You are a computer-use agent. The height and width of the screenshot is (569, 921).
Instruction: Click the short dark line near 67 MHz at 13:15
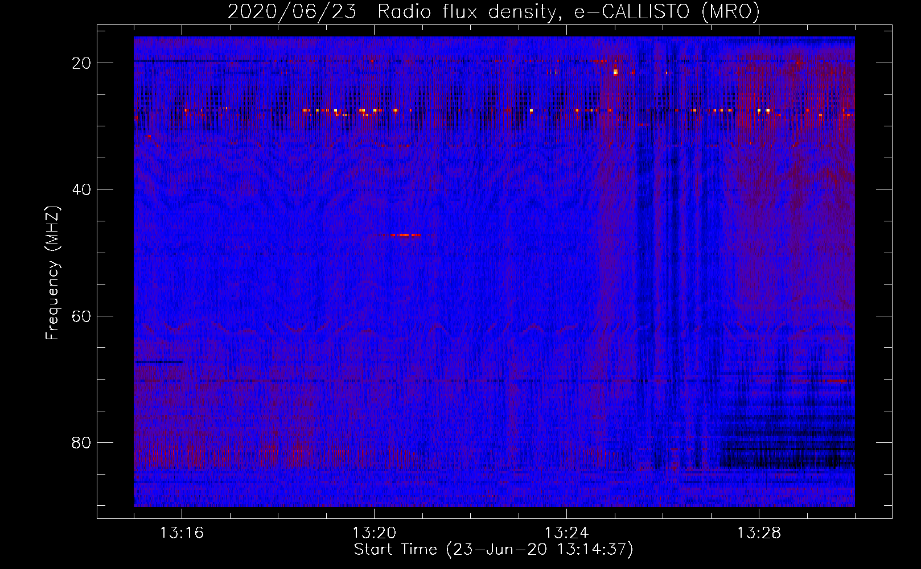coord(159,362)
